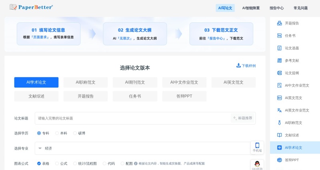Viewport: 320px width, 170px height.
Task: Click the AI中文作业范文 sidebar icon
Action: pos(279,85)
